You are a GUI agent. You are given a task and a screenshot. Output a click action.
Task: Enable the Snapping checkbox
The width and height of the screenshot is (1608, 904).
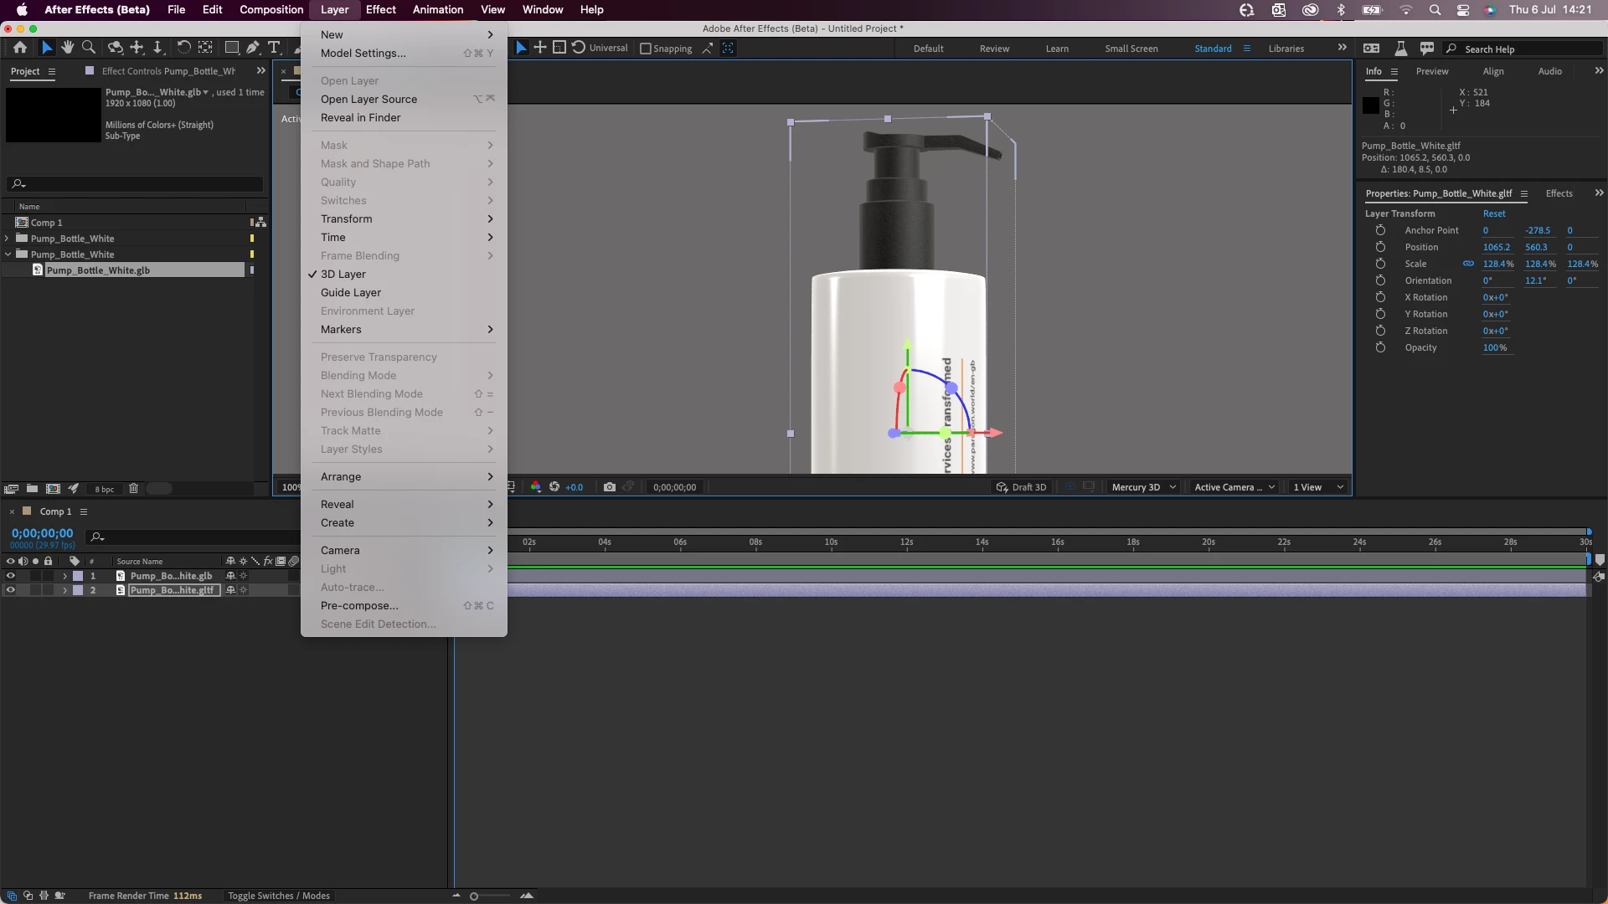[646, 49]
